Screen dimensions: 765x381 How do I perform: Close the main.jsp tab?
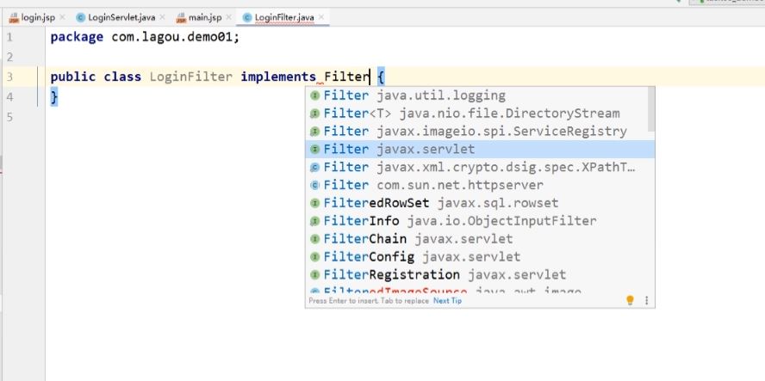228,17
